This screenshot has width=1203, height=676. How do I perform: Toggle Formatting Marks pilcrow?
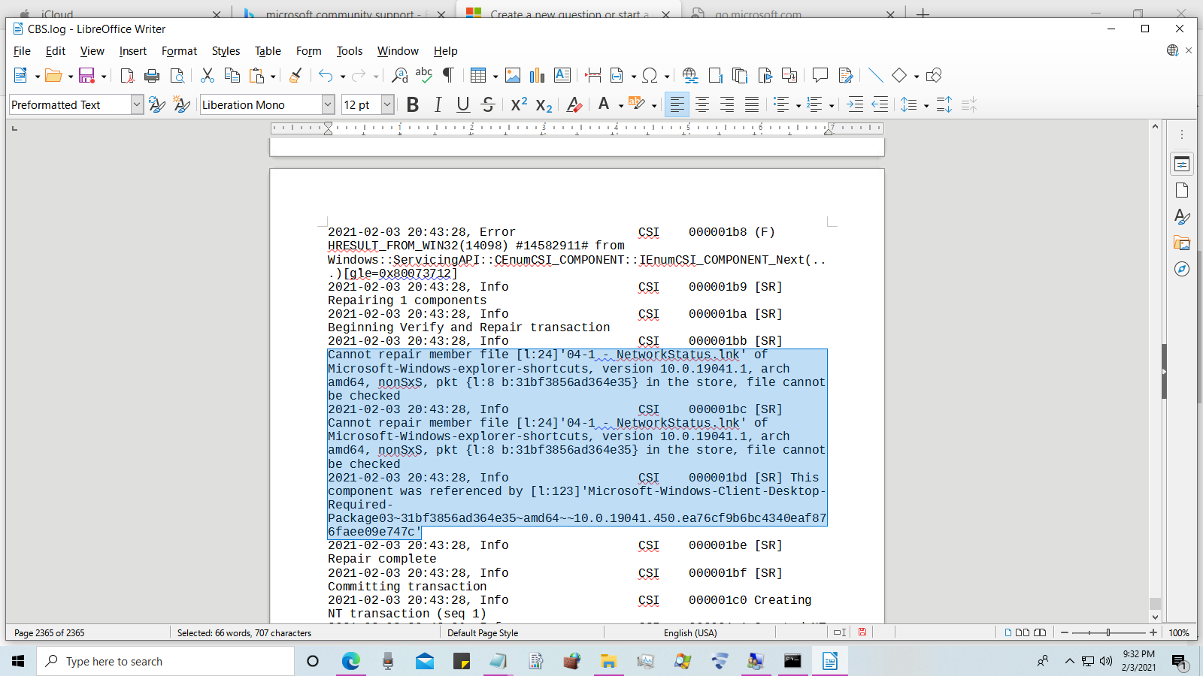click(x=449, y=75)
